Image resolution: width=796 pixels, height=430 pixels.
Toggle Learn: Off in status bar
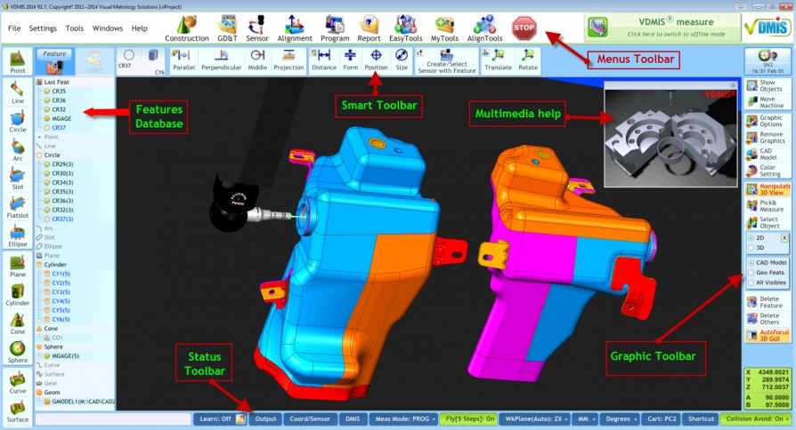pyautogui.click(x=222, y=418)
